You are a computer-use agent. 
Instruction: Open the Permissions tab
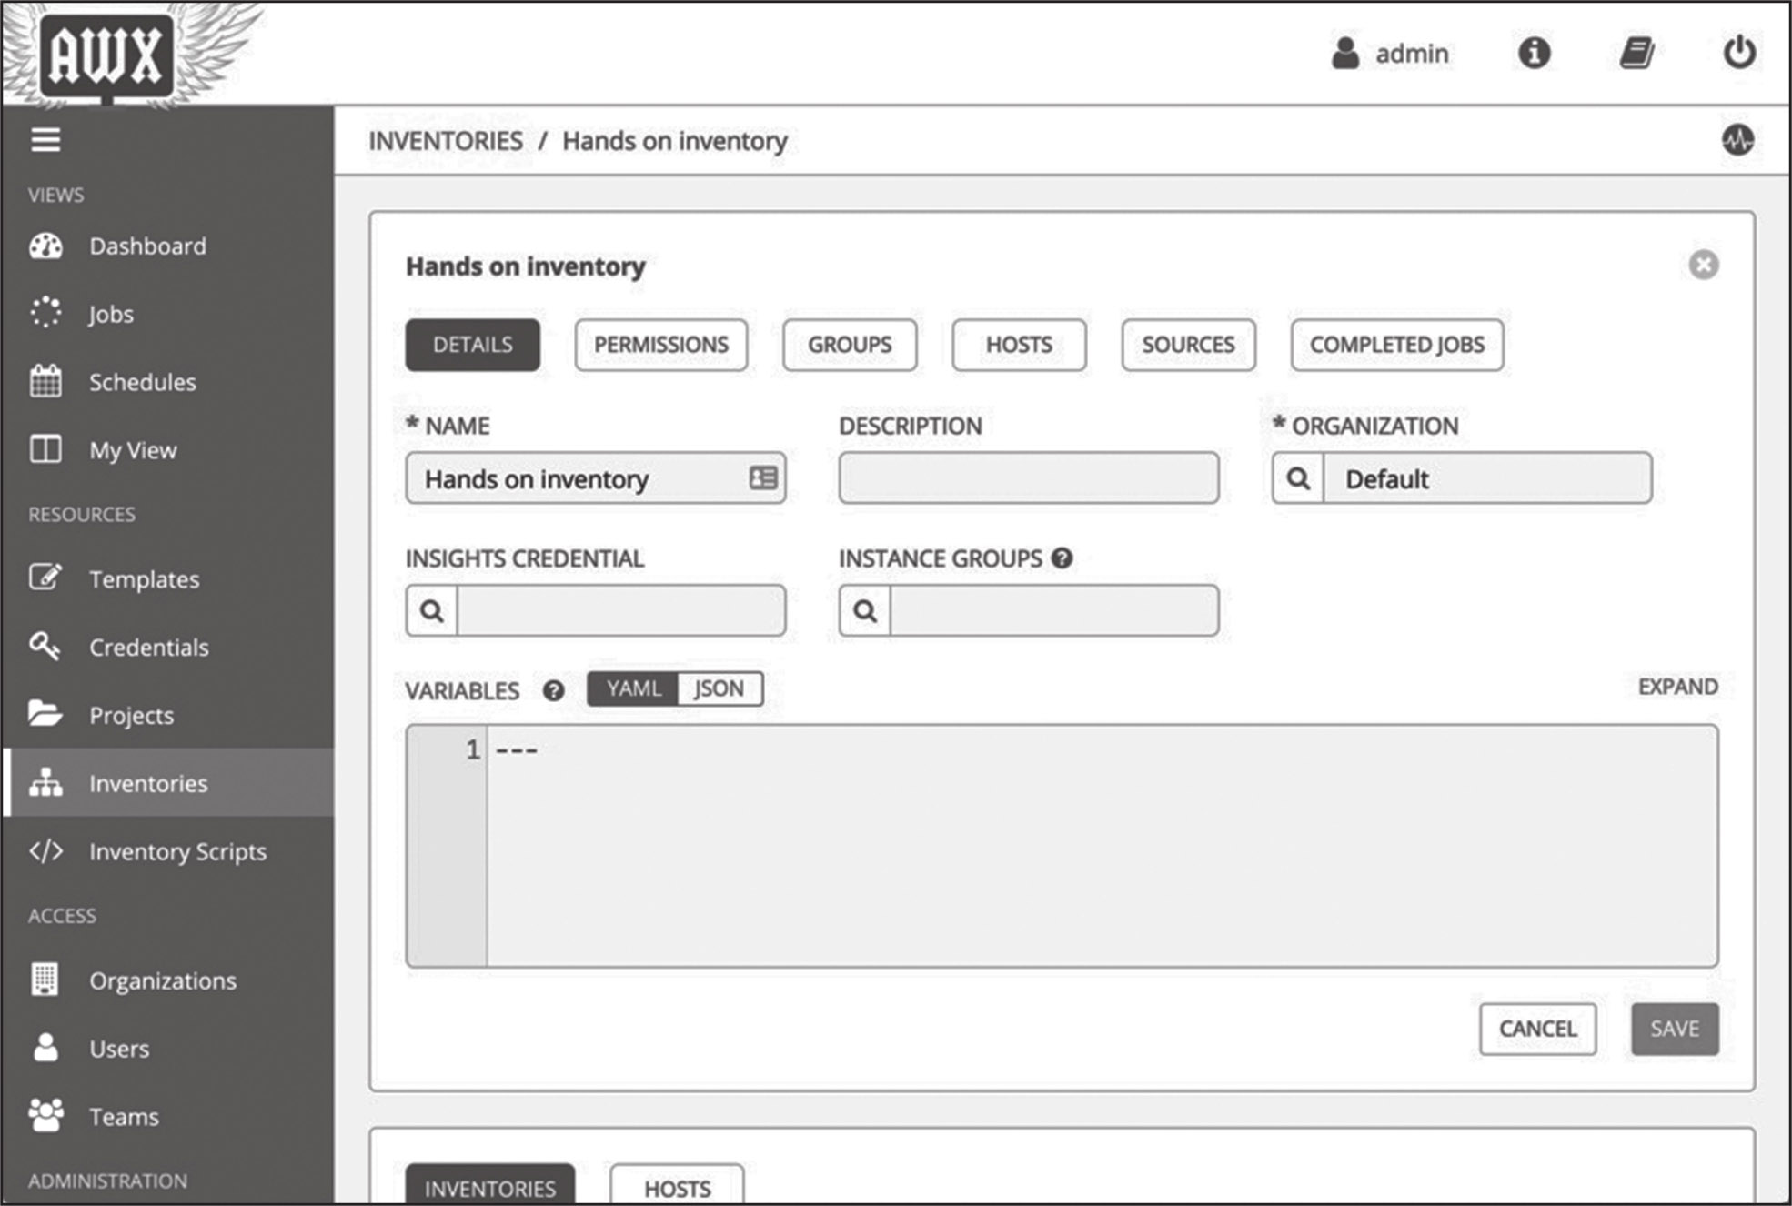(x=660, y=345)
